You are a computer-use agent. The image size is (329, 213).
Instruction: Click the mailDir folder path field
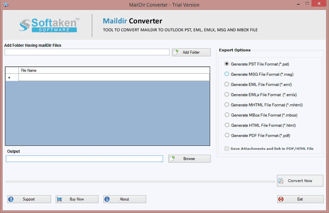click(x=87, y=52)
